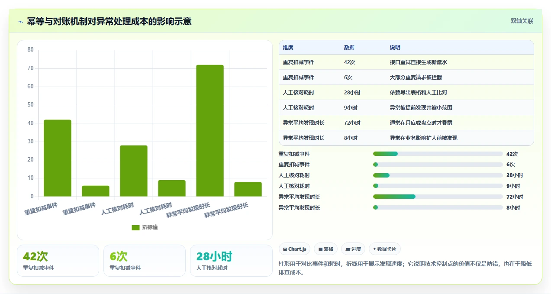Click the progress bar labeled 28小时
The width and height of the screenshot is (551, 294).
(x=438, y=175)
